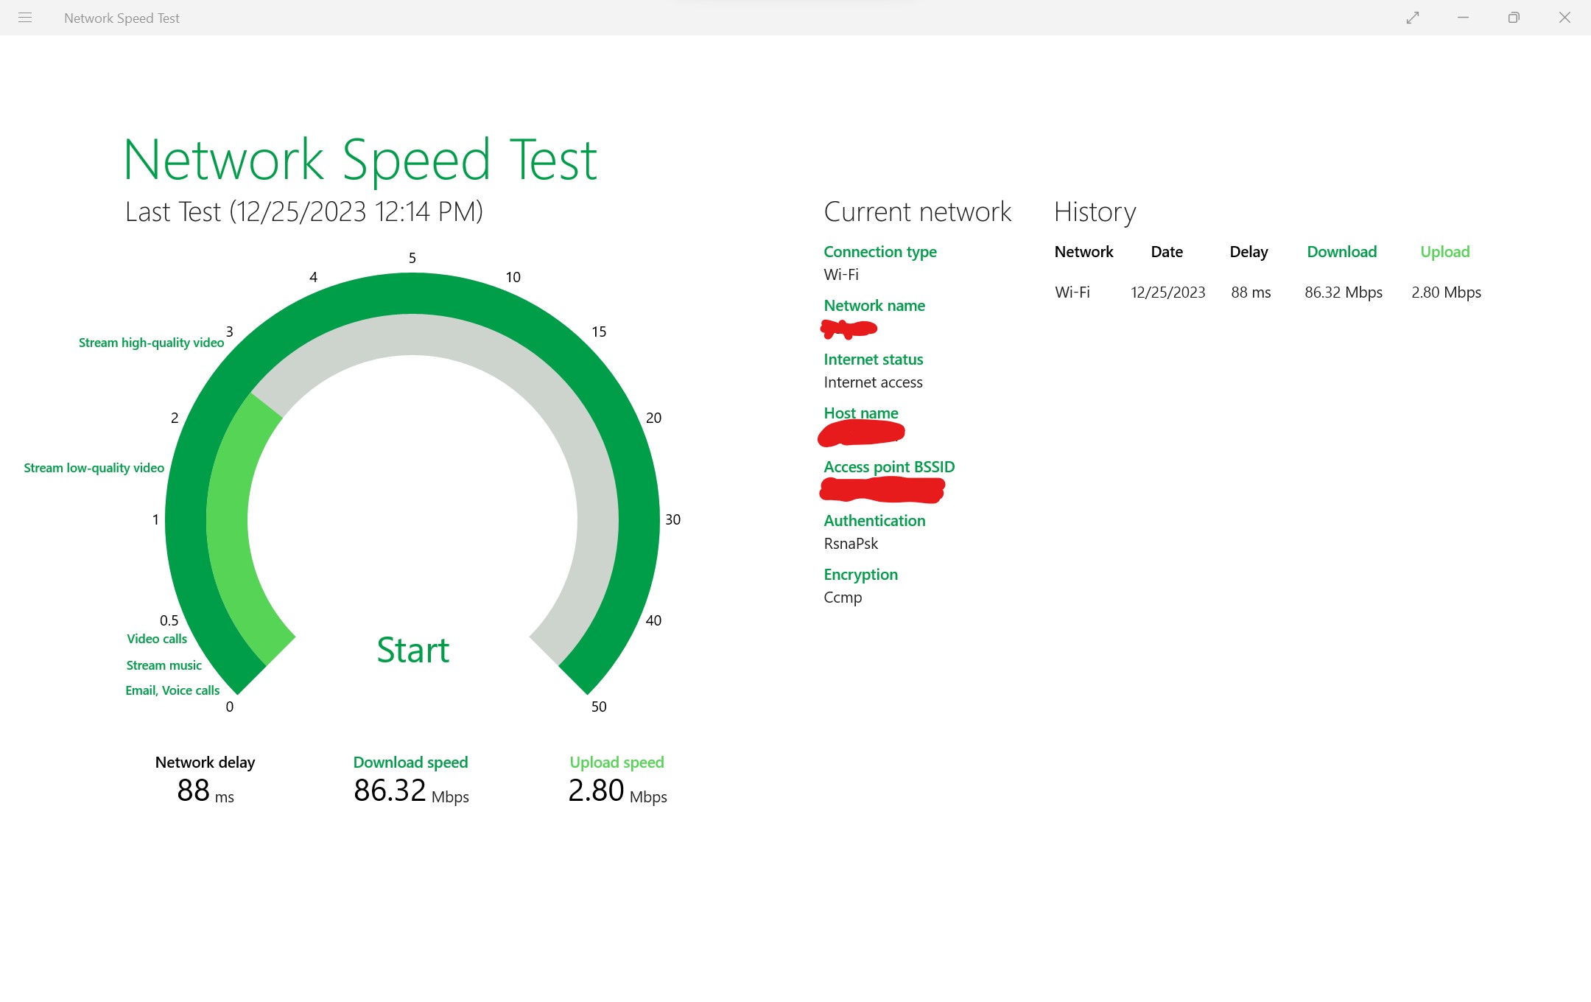Click the green Upload column header
Image resolution: width=1591 pixels, height=1002 pixels.
1444,251
